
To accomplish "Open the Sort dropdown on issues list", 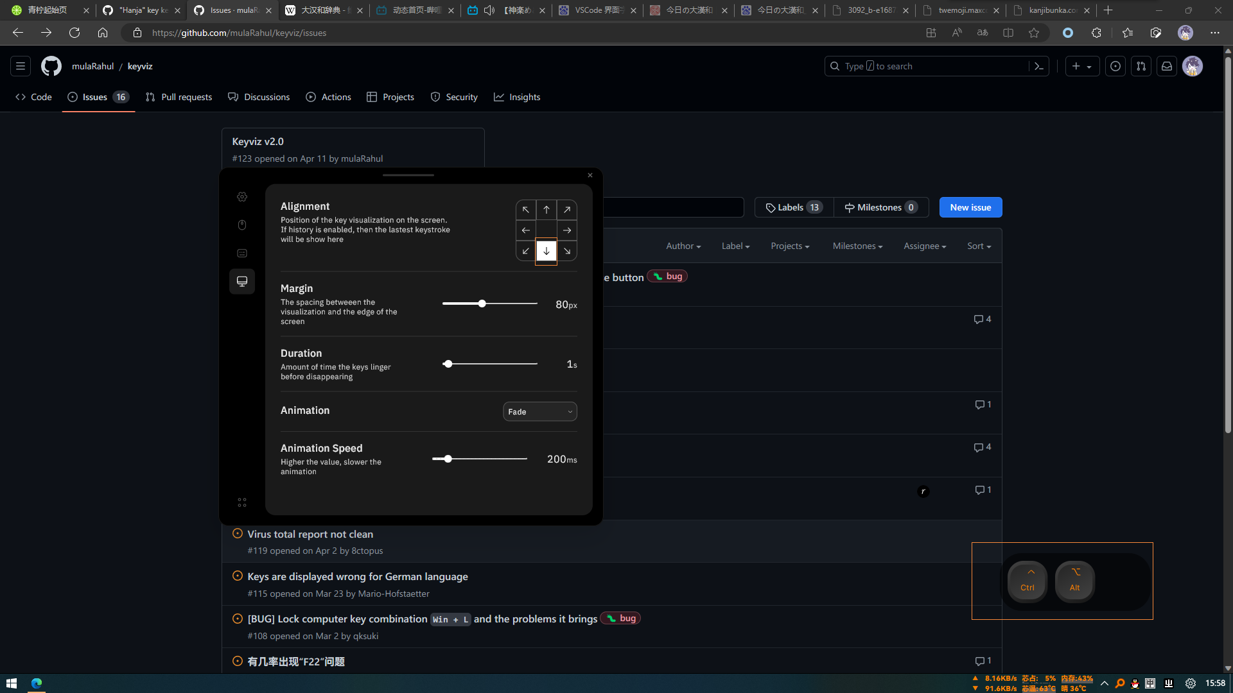I will pos(979,246).
